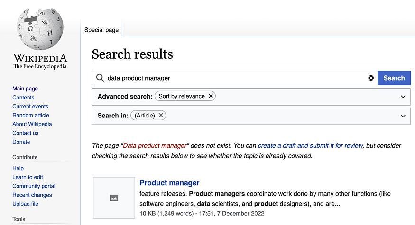Click the 'Contribute' sidebar heading
Screen dimensions: 415x225
[x=25, y=157]
